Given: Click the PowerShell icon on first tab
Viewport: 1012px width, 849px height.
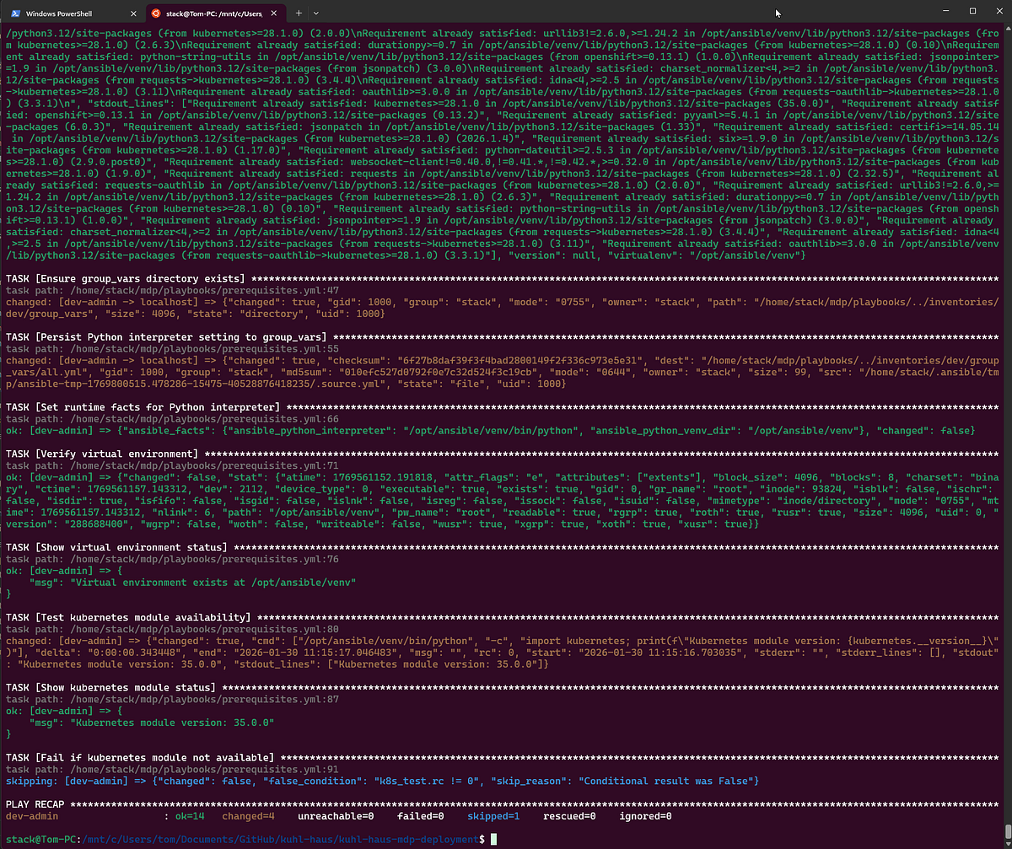Looking at the screenshot, I should point(16,13).
